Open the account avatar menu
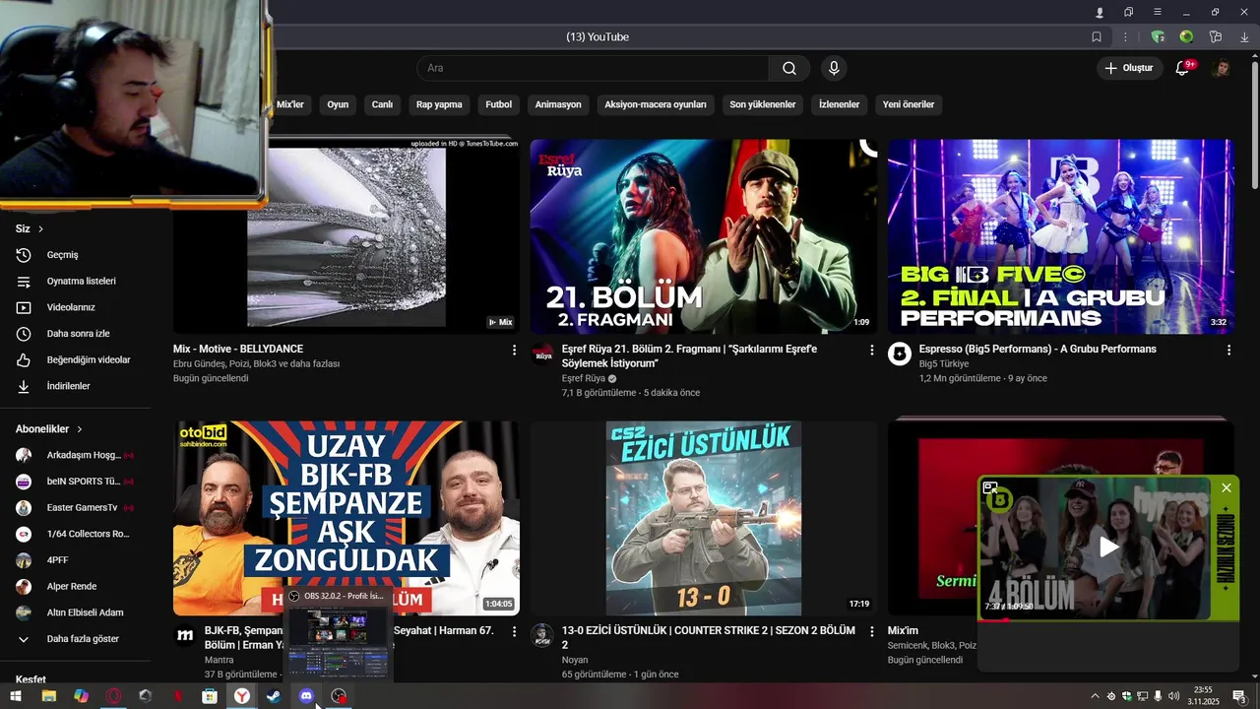1260x709 pixels. [1222, 68]
